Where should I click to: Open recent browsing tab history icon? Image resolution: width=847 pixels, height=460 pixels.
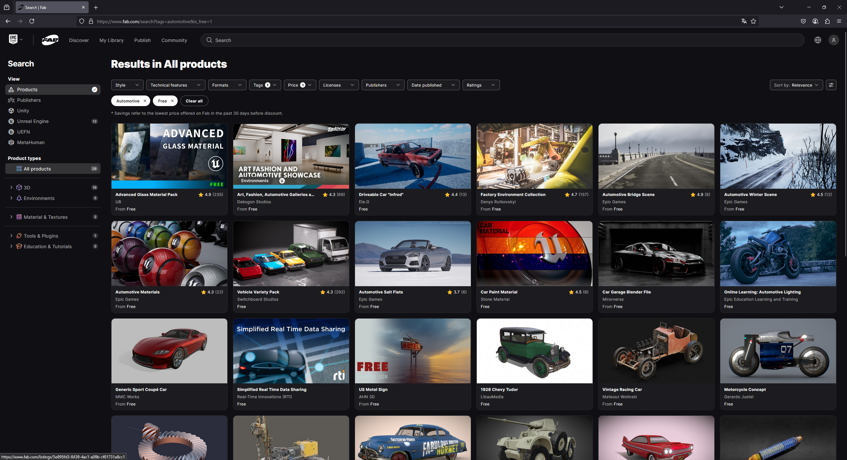7,7
